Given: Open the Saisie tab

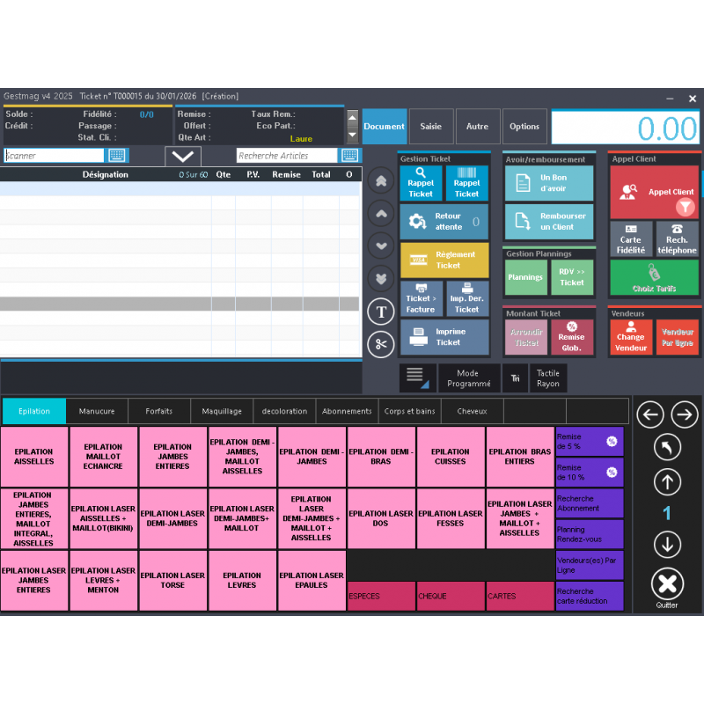Looking at the screenshot, I should coord(430,127).
